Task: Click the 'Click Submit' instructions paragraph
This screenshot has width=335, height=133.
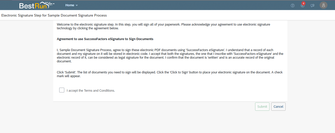Action: pos(170,74)
